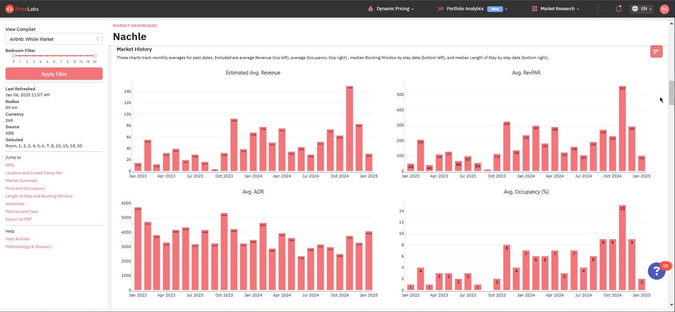Open Length of Stay and Booking Window

(x=39, y=196)
